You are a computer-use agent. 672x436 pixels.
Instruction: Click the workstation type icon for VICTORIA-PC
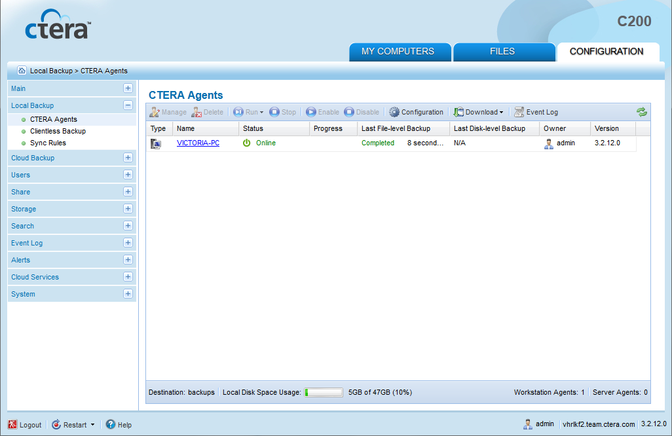point(156,143)
